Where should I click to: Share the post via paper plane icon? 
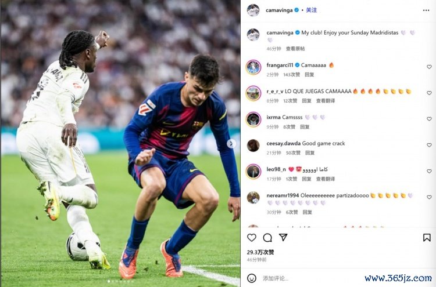(283, 237)
